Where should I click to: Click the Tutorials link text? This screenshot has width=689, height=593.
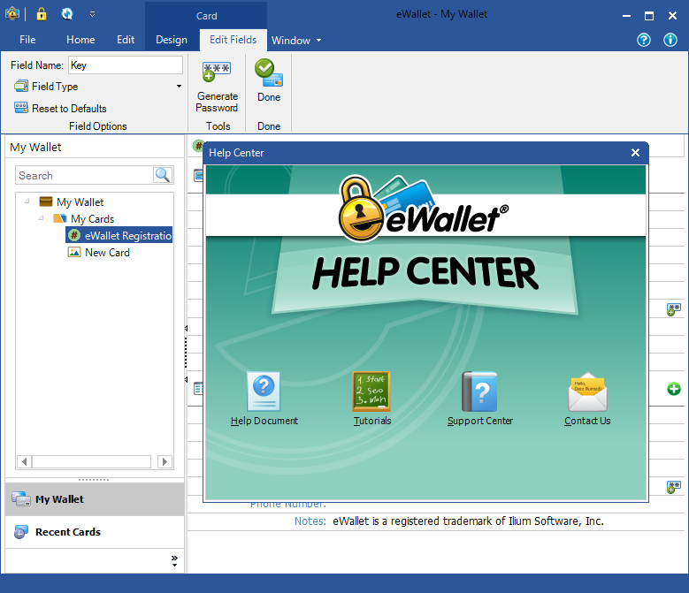[x=372, y=421]
